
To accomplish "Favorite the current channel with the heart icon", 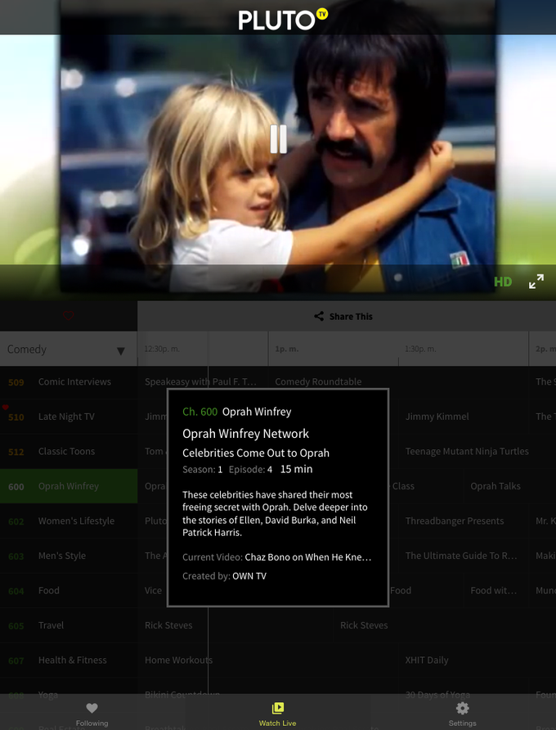I will 69,316.
